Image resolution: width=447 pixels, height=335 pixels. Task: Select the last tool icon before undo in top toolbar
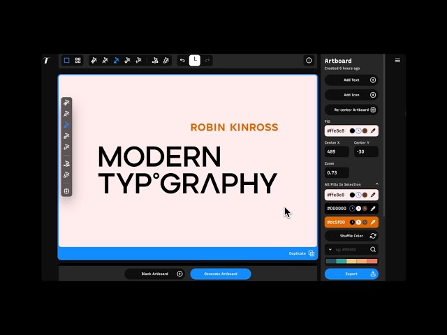coord(166,61)
